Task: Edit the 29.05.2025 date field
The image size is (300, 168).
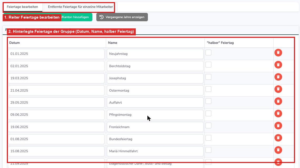Action: [56, 103]
